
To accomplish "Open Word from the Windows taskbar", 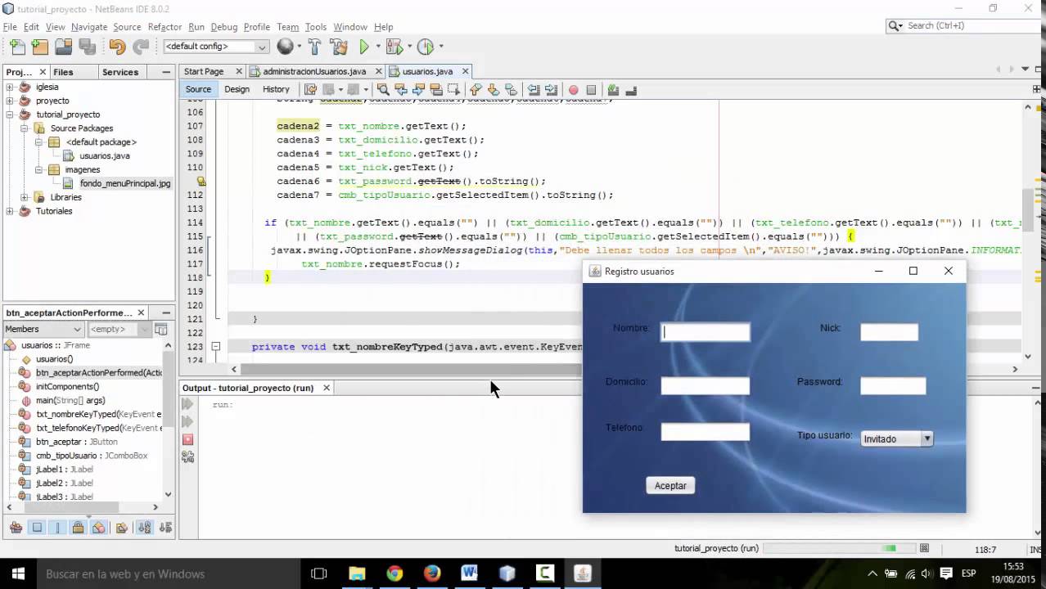I will click(x=469, y=573).
